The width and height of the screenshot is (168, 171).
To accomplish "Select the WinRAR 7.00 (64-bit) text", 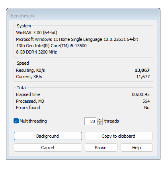I will coord(37,33).
